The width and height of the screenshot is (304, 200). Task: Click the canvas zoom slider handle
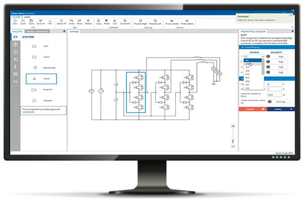(x=233, y=139)
